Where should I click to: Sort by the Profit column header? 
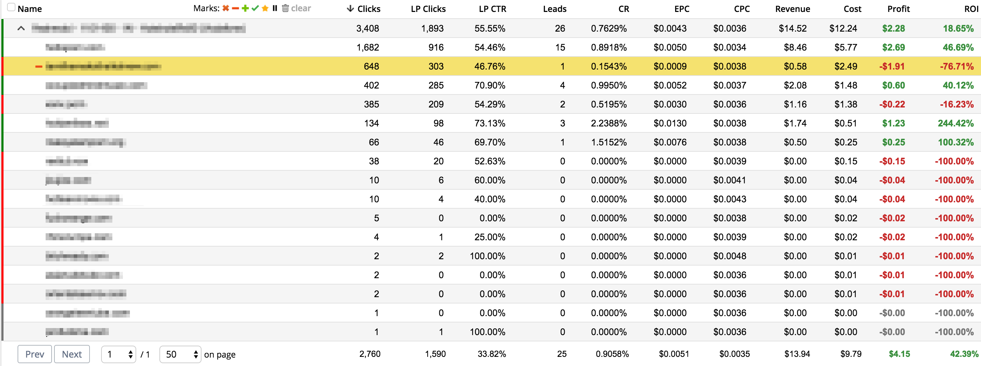click(x=898, y=9)
